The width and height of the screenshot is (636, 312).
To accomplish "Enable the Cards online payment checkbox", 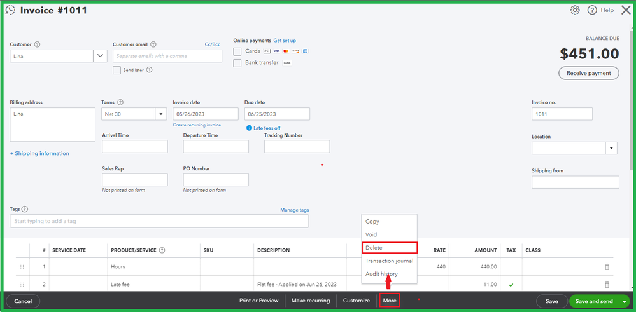I will [237, 51].
